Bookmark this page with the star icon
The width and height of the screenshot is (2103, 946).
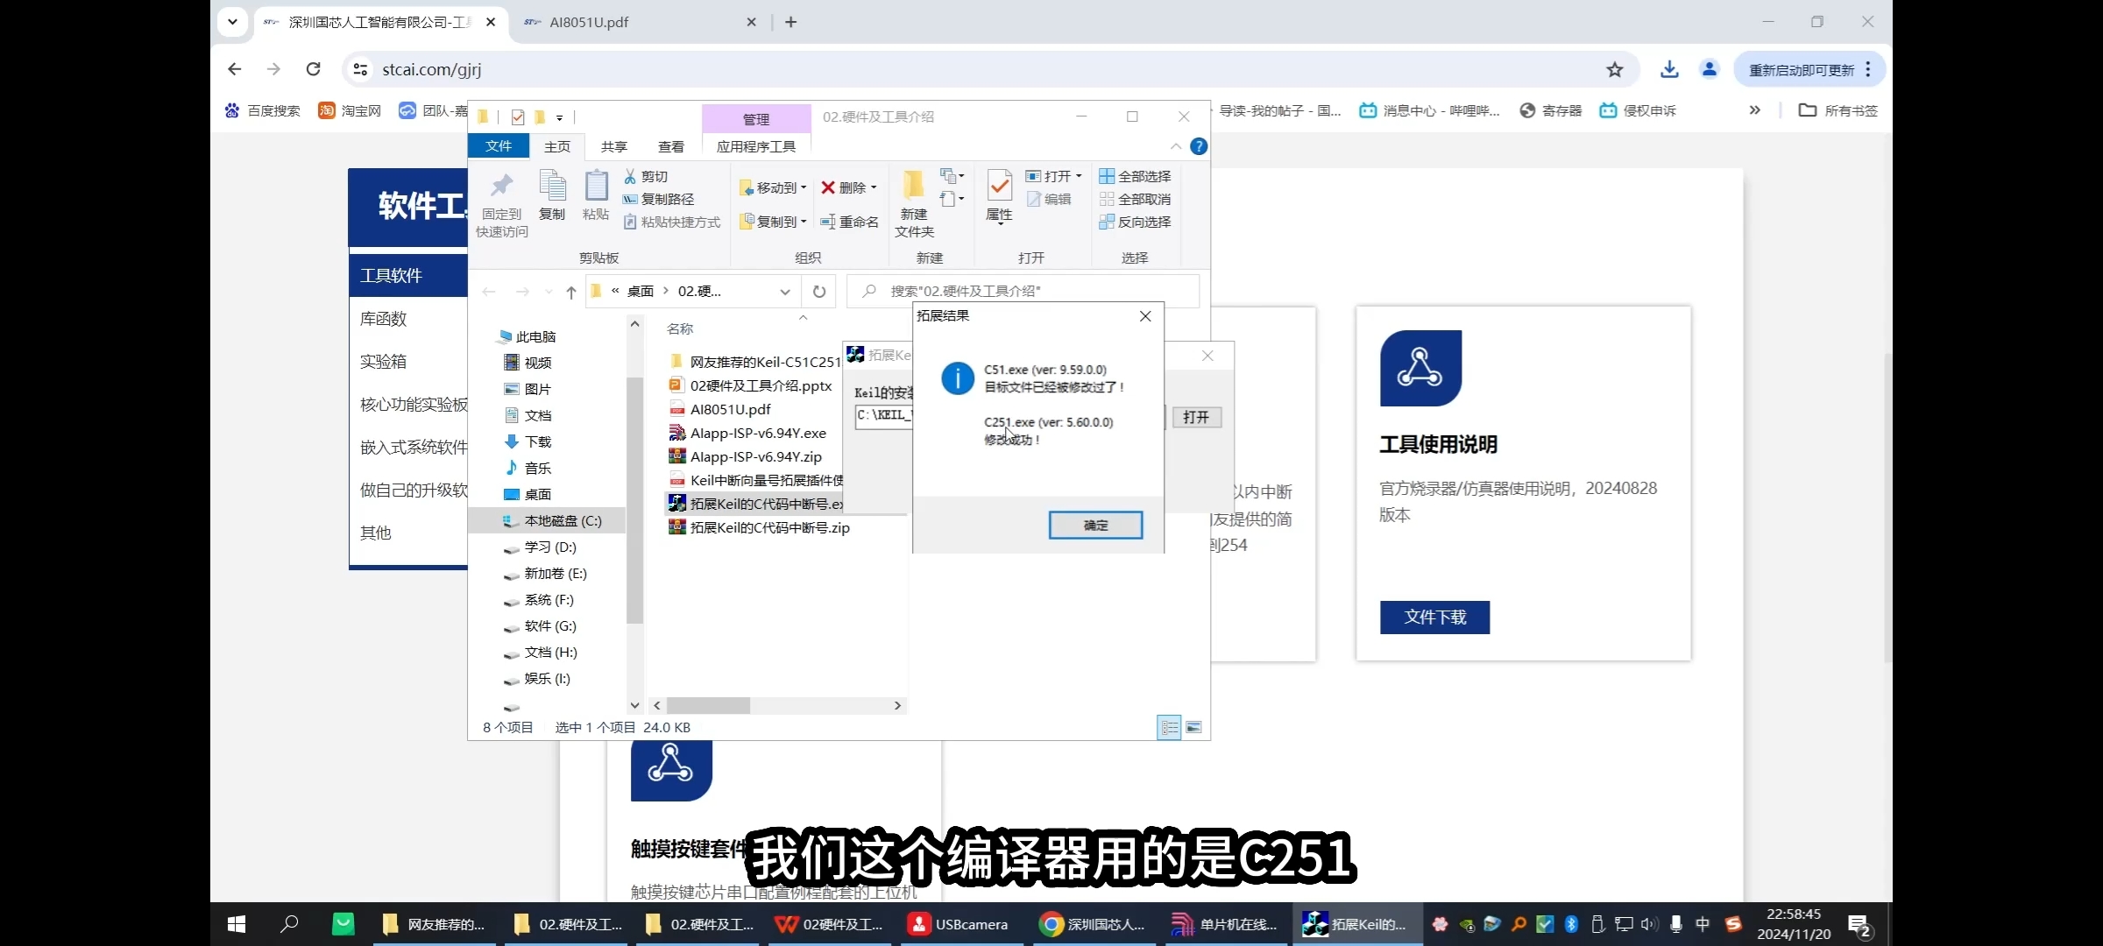(1615, 69)
